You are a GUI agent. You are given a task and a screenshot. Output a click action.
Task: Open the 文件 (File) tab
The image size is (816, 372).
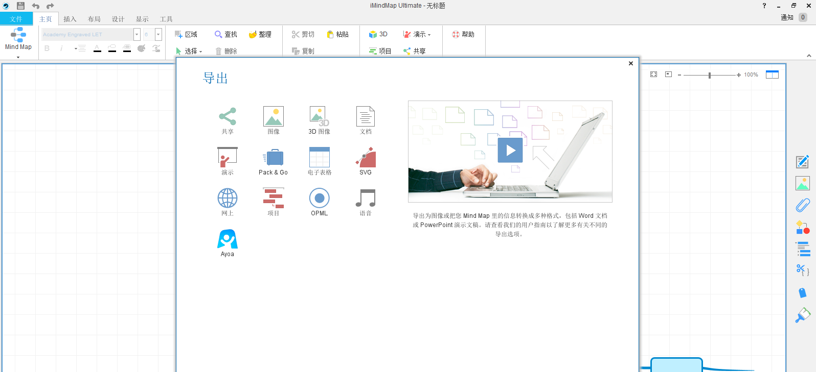point(16,19)
